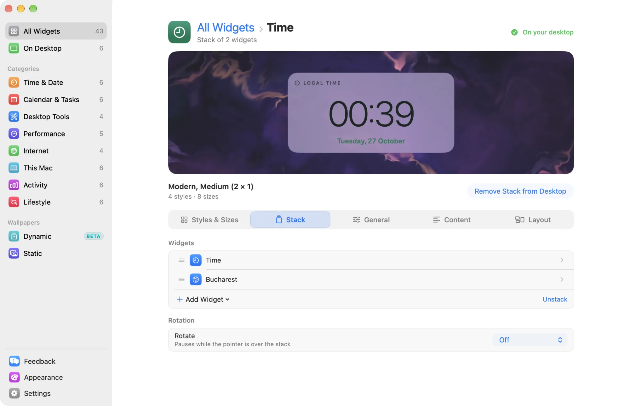Open the Calendar & Tasks category
The image size is (630, 406).
coord(56,100)
